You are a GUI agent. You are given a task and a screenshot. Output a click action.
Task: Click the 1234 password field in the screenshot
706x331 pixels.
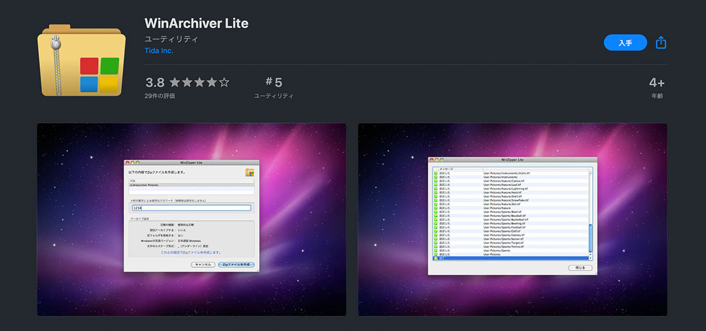[x=191, y=208]
